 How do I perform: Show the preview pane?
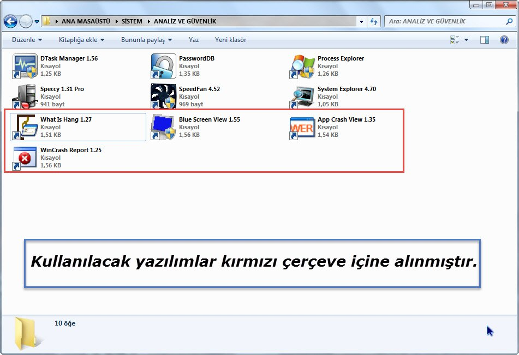(485, 40)
